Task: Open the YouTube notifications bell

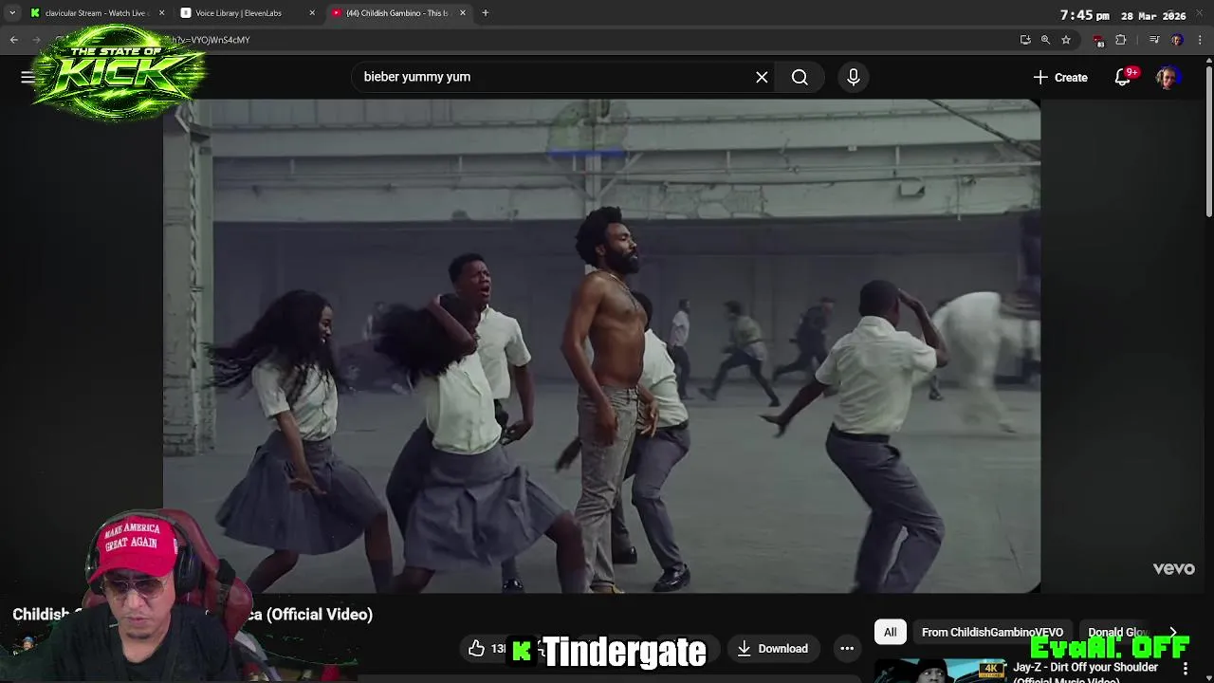Action: point(1123,77)
